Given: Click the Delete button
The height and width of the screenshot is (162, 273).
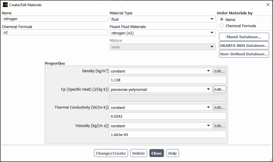Looking at the screenshot, I should click(x=139, y=153).
